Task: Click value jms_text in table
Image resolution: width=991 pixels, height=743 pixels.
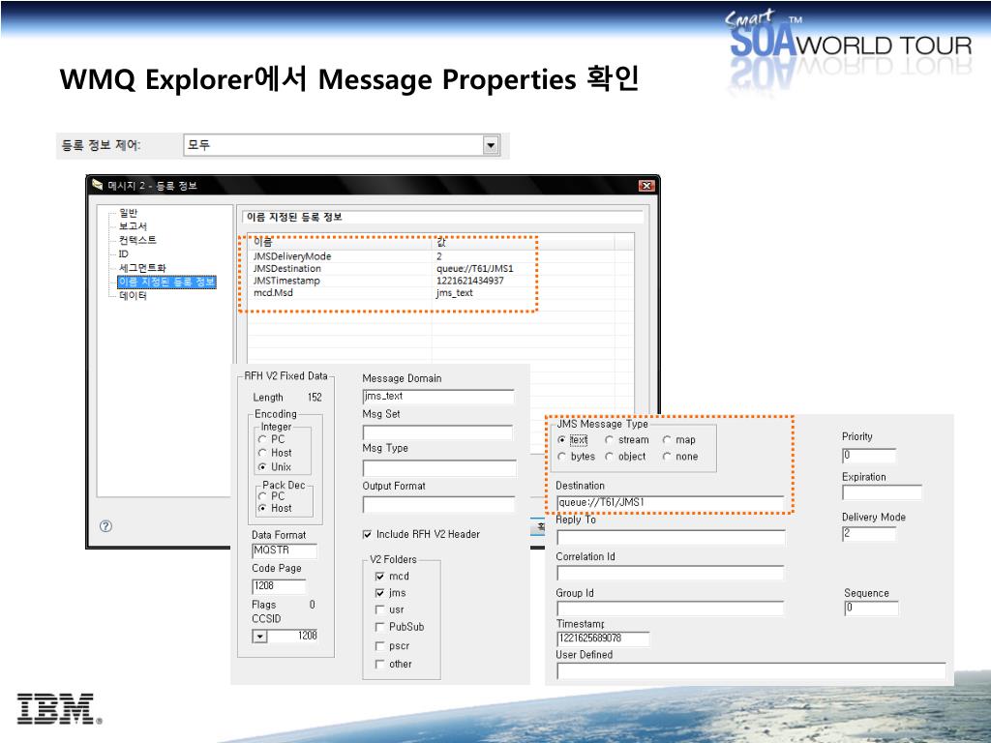Action: coord(455,292)
